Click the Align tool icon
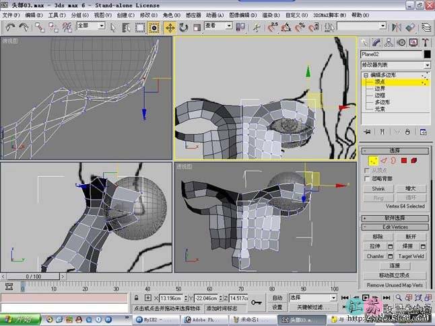Screen dimensions: 435x326 410,27
